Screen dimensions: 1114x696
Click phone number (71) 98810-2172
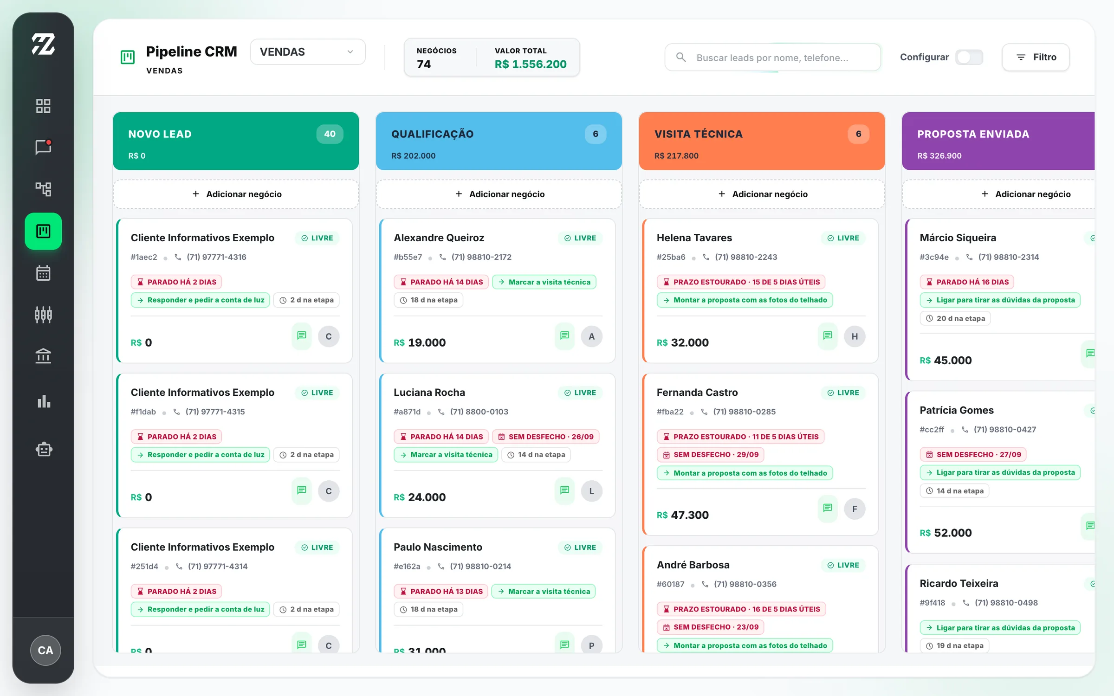point(481,257)
